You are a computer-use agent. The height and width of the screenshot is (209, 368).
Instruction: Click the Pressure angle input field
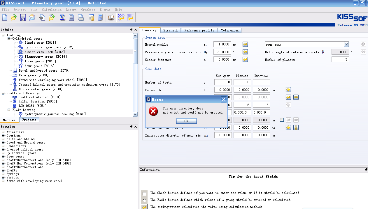point(222,52)
